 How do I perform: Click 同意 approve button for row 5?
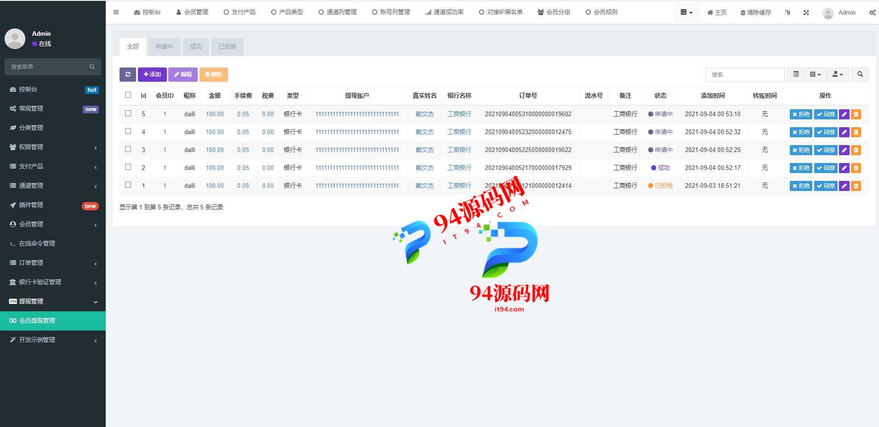point(826,114)
